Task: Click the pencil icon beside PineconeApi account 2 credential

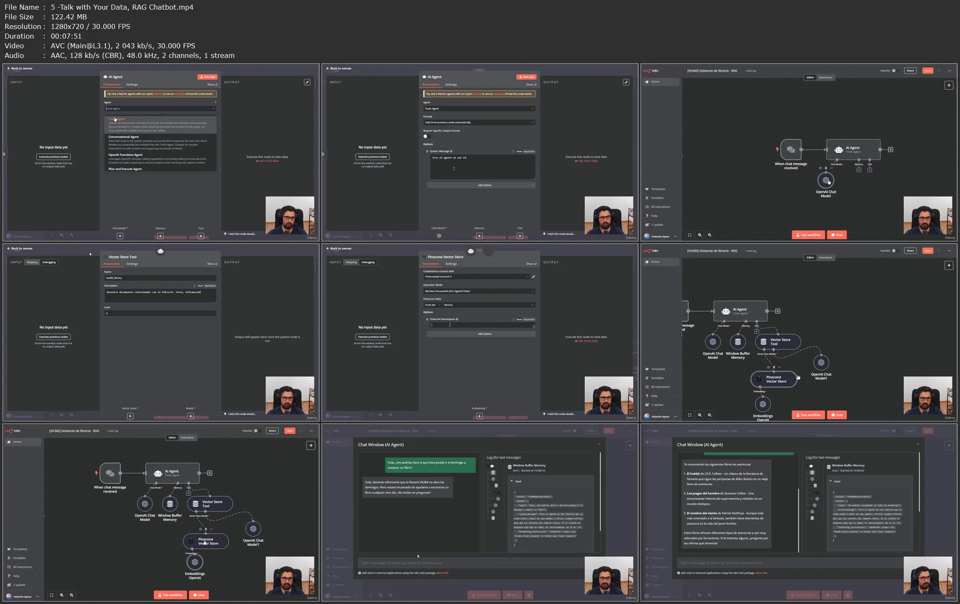Action: point(534,277)
